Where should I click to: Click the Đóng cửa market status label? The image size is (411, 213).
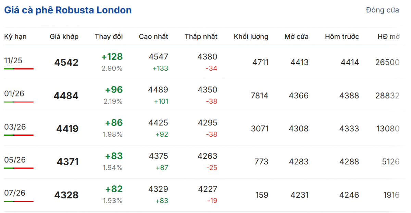382,10
